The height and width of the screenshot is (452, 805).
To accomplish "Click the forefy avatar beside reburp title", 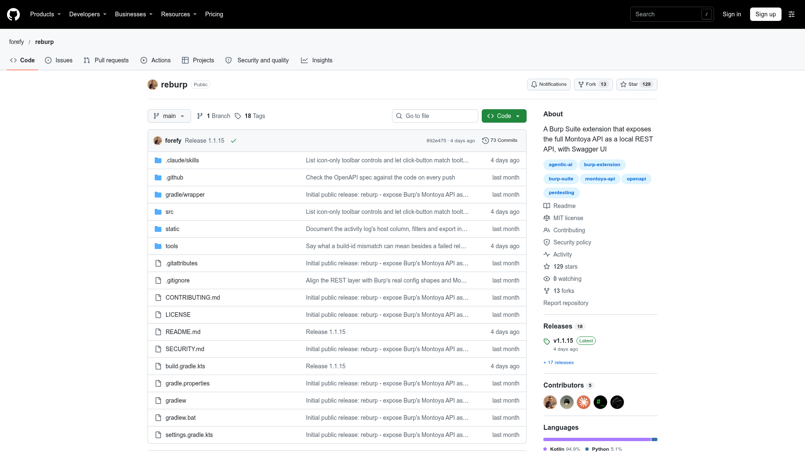I will point(153,85).
